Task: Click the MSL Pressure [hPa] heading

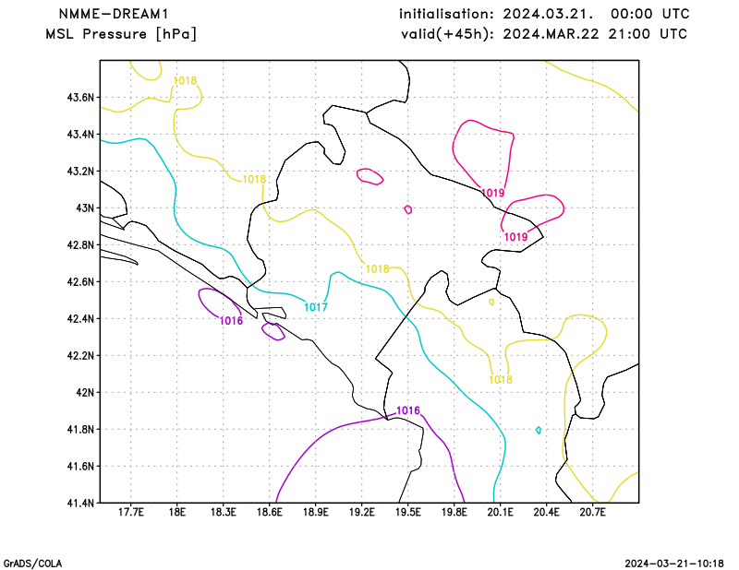Action: (x=121, y=34)
